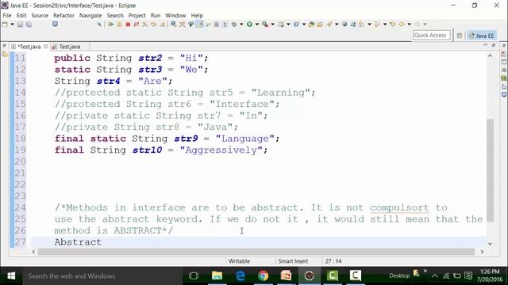
Task: Click the Step Into icon
Action: point(144,25)
